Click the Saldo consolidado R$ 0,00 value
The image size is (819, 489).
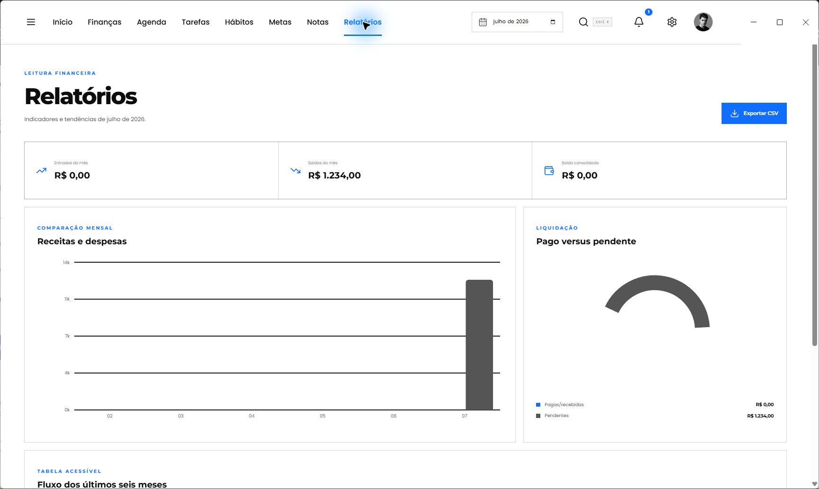coord(580,176)
